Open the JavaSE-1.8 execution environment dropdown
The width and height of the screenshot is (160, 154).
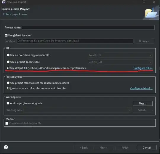pyautogui.click(x=120, y=55)
